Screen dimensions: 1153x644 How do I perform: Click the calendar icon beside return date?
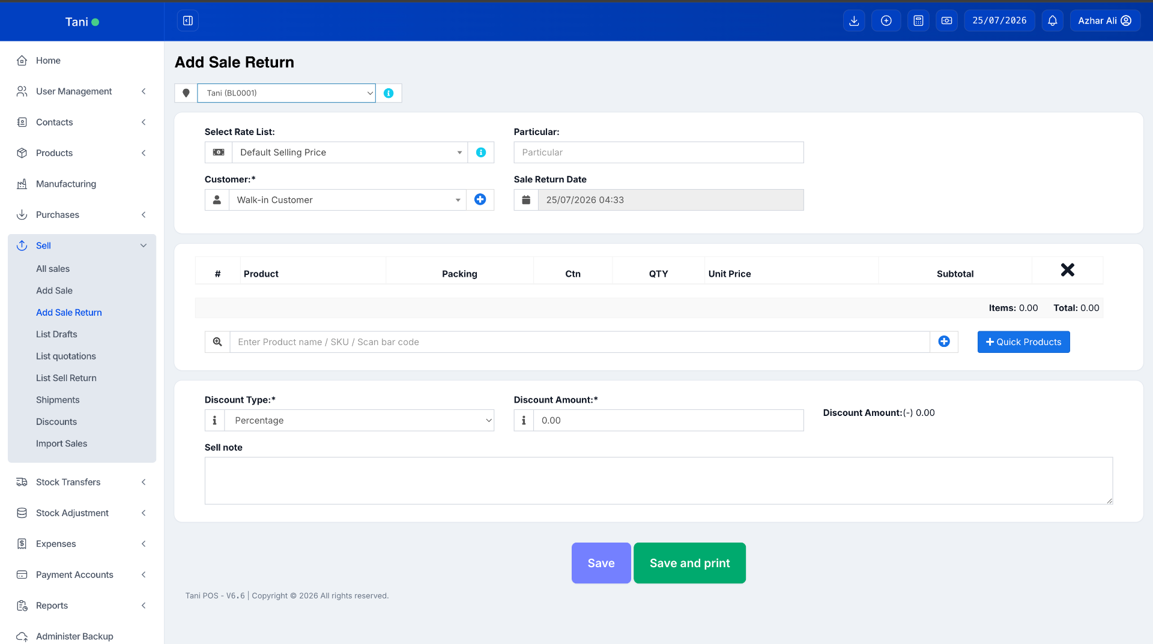[x=526, y=200]
